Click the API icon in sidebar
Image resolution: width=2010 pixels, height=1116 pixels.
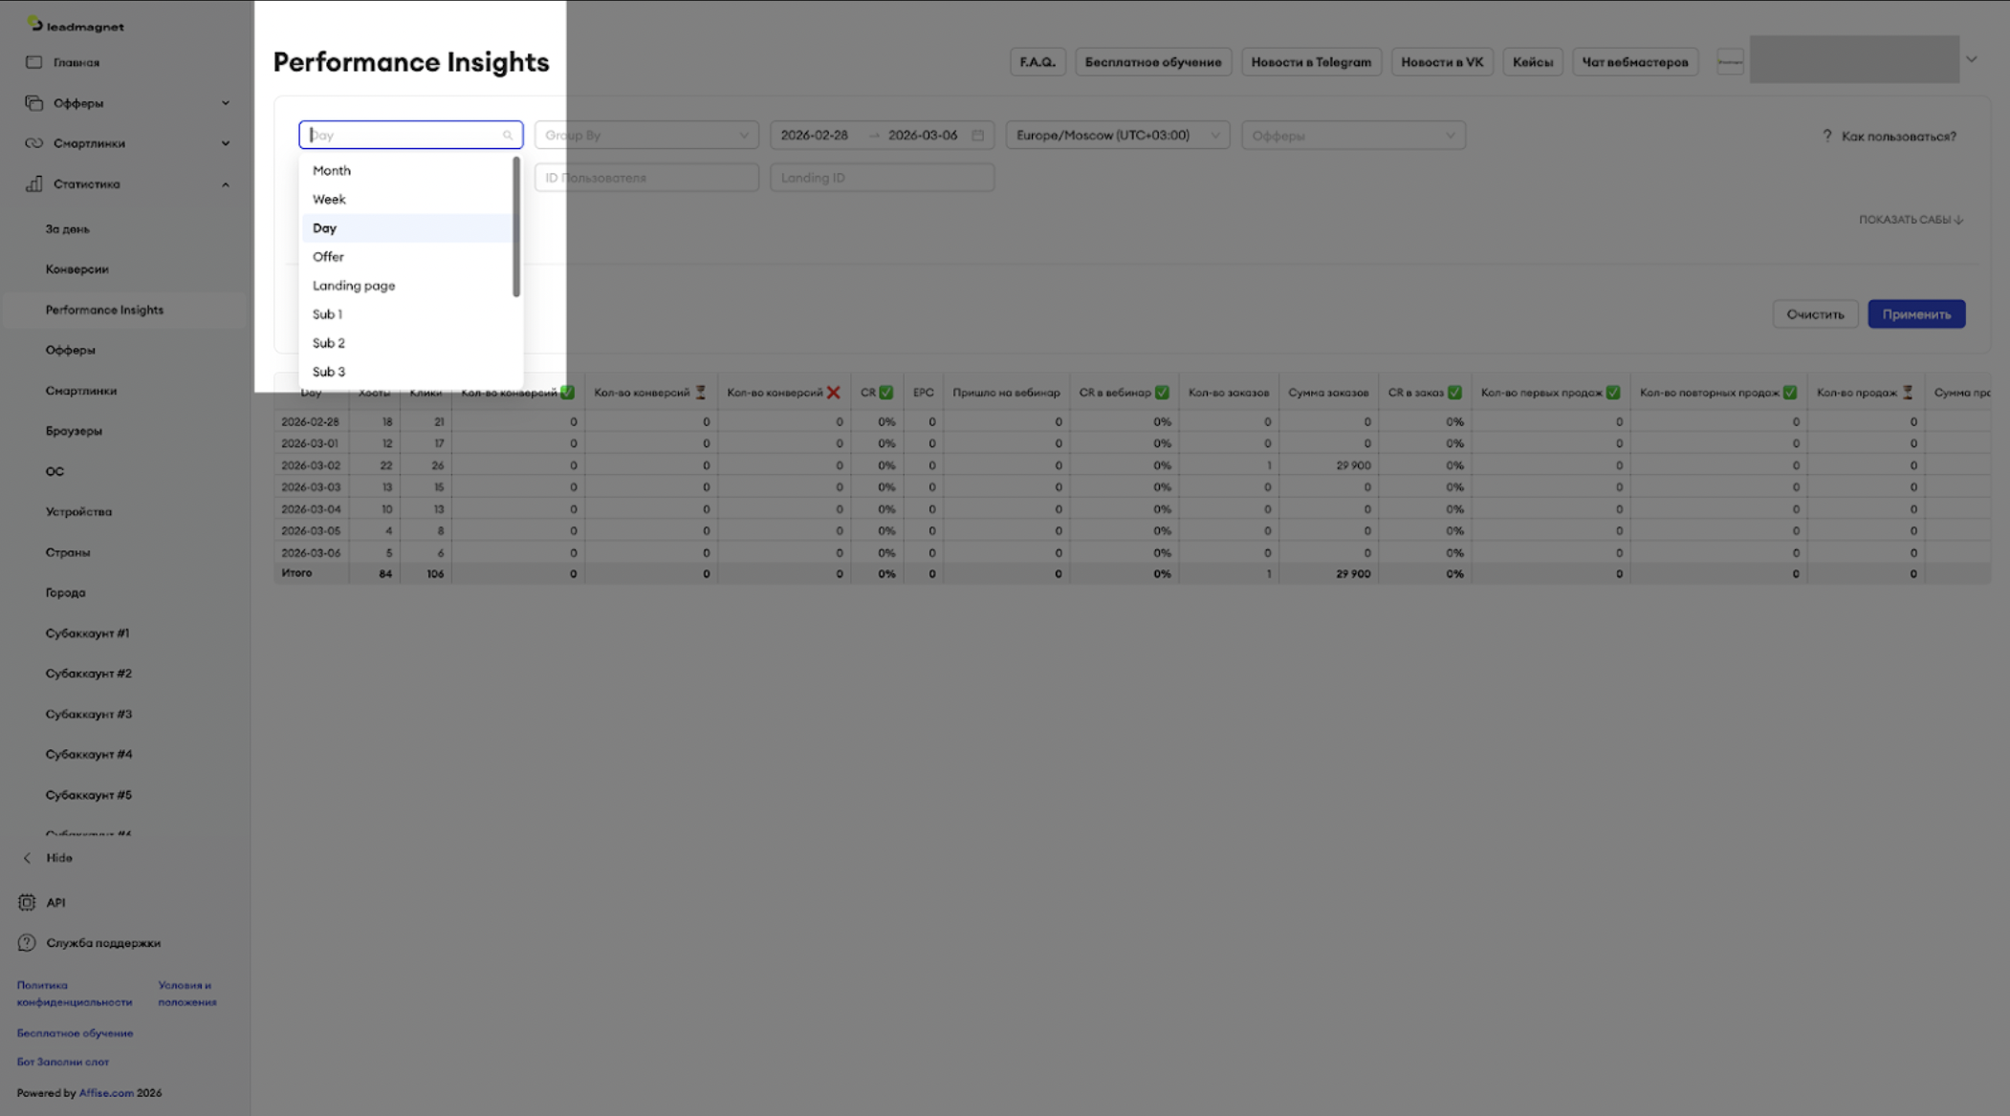pyautogui.click(x=27, y=902)
